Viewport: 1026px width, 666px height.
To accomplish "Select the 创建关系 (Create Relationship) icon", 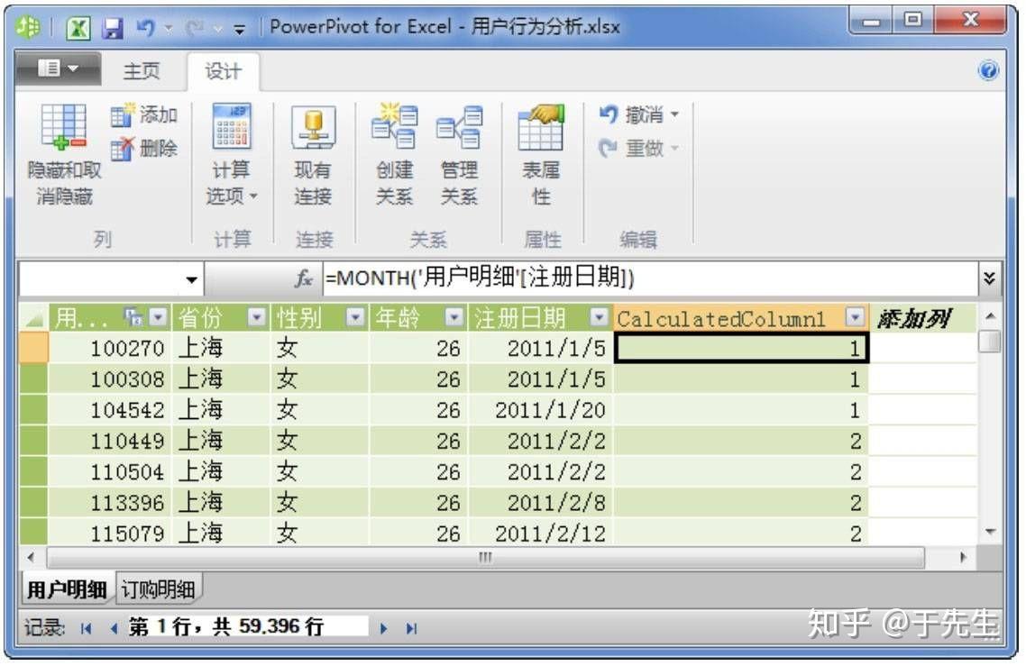I will 394,153.
